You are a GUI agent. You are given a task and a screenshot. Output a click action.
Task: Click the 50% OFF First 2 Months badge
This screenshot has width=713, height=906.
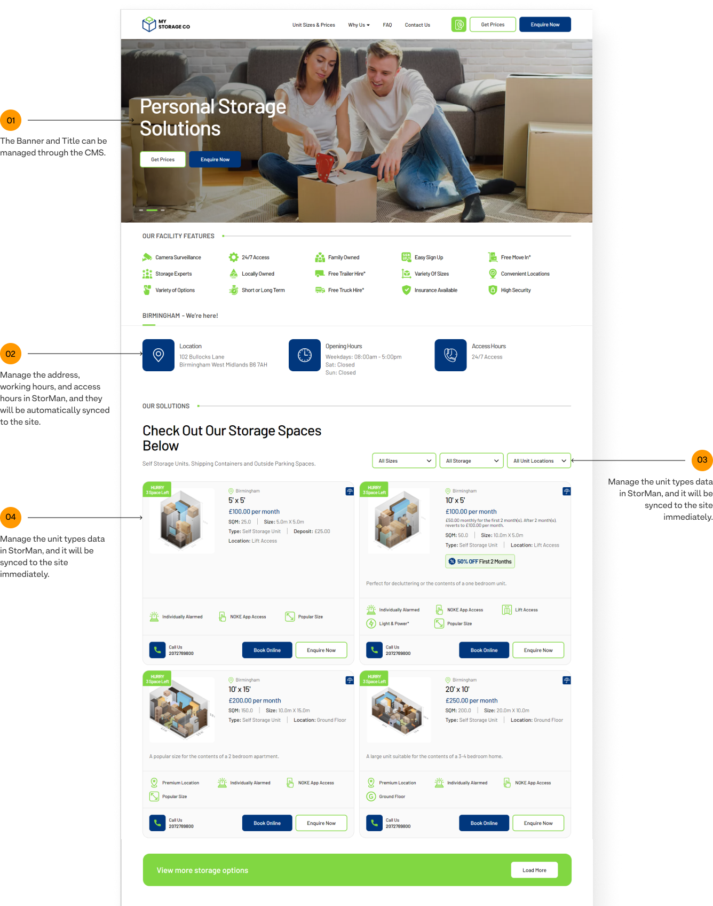click(x=480, y=561)
